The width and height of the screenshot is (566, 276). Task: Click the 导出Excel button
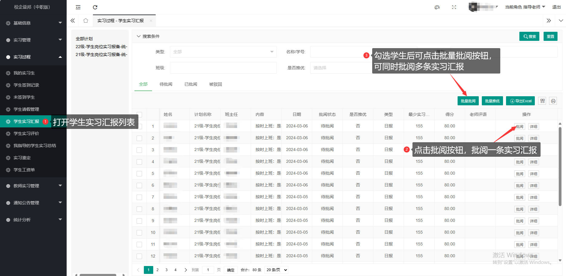[x=520, y=101]
